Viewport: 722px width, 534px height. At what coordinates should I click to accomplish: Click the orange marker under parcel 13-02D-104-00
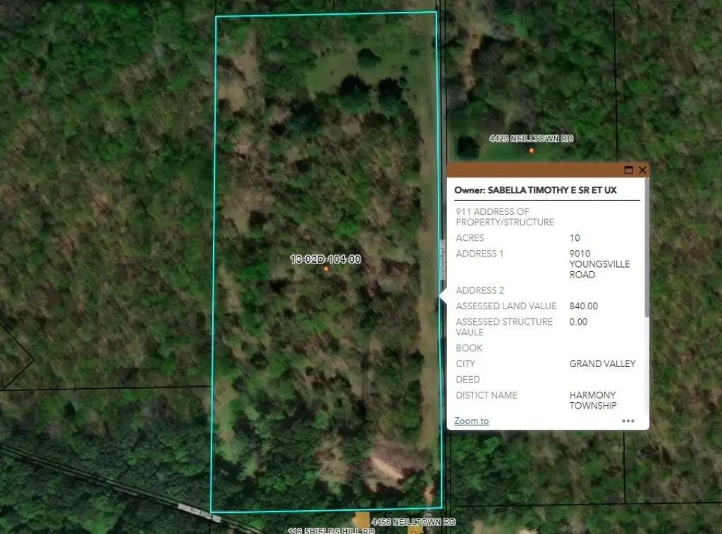click(x=326, y=268)
